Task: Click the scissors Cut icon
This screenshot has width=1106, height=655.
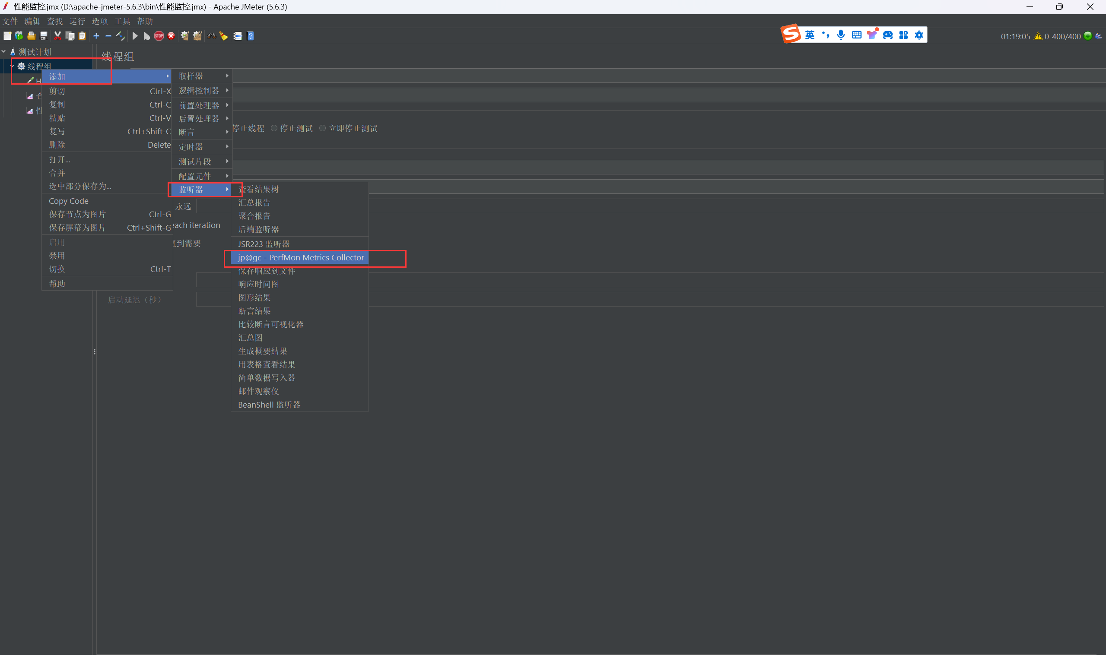Action: (57, 36)
